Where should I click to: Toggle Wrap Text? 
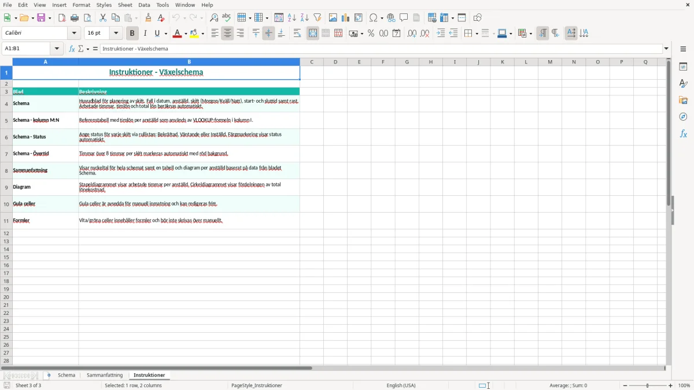pos(297,34)
